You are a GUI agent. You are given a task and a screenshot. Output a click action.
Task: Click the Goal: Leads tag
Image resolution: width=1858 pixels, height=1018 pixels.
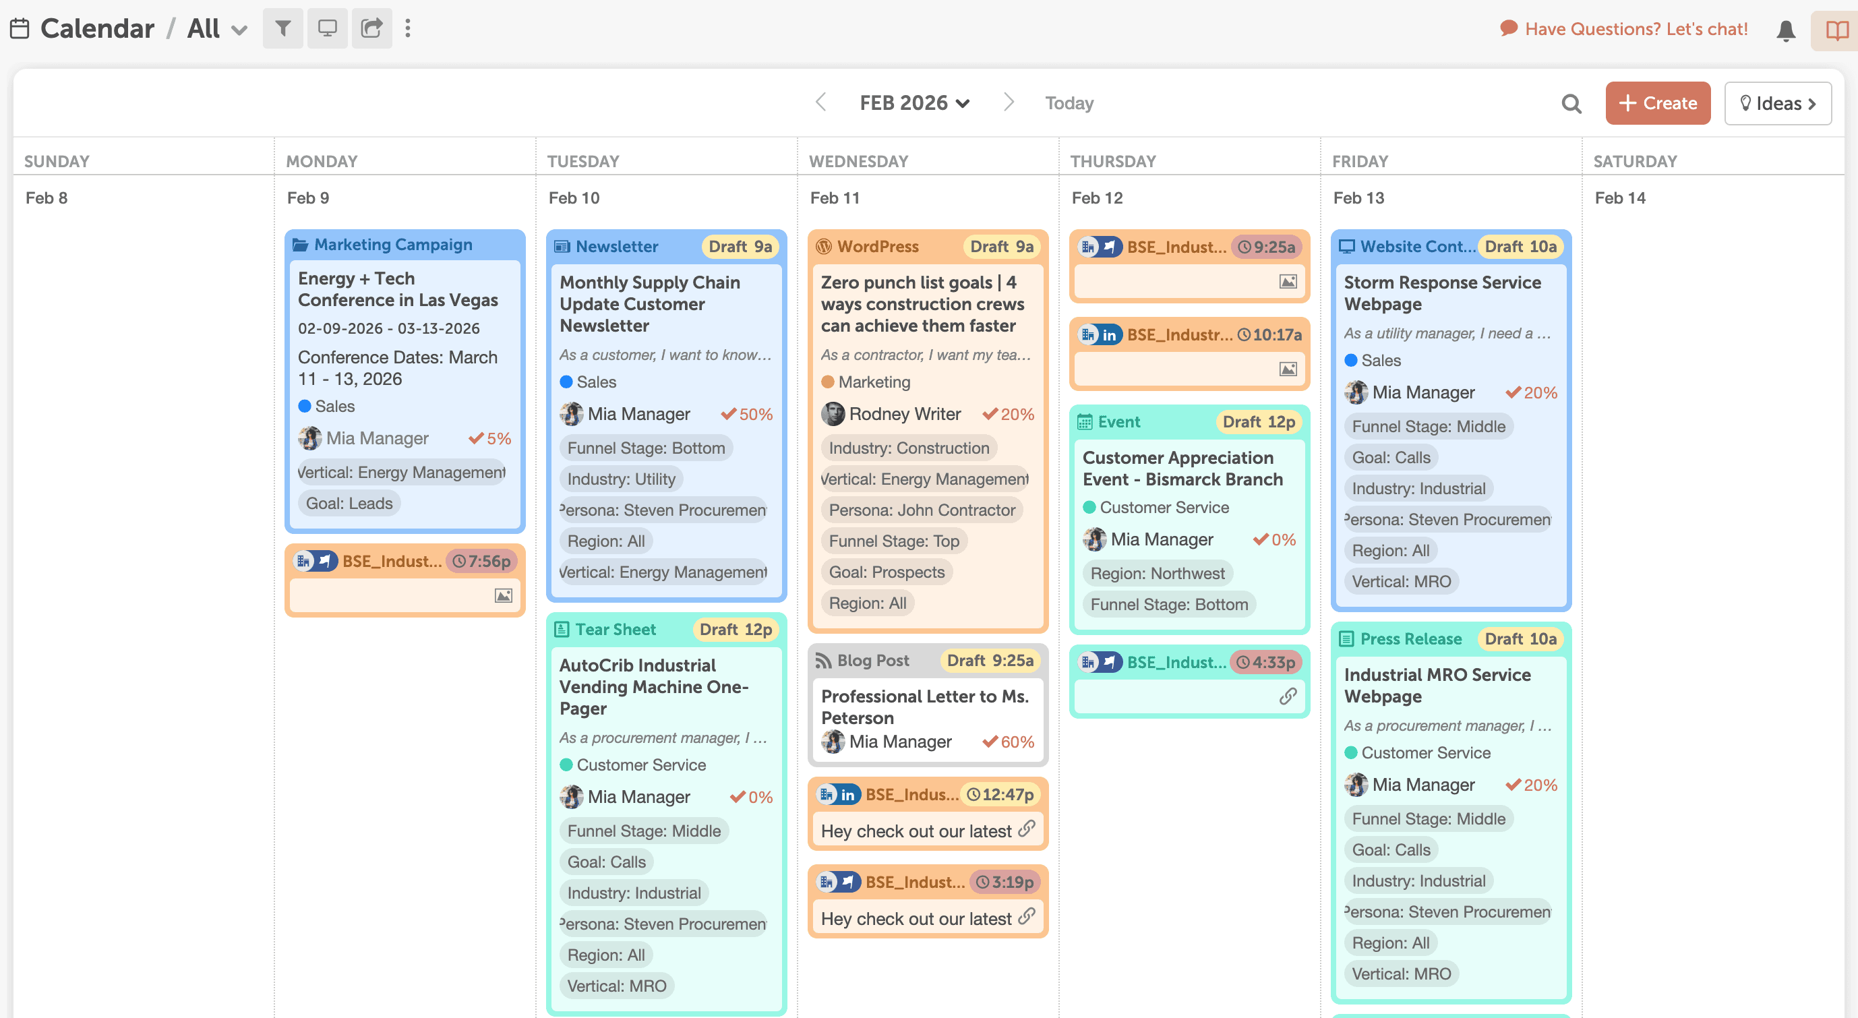pyautogui.click(x=349, y=504)
